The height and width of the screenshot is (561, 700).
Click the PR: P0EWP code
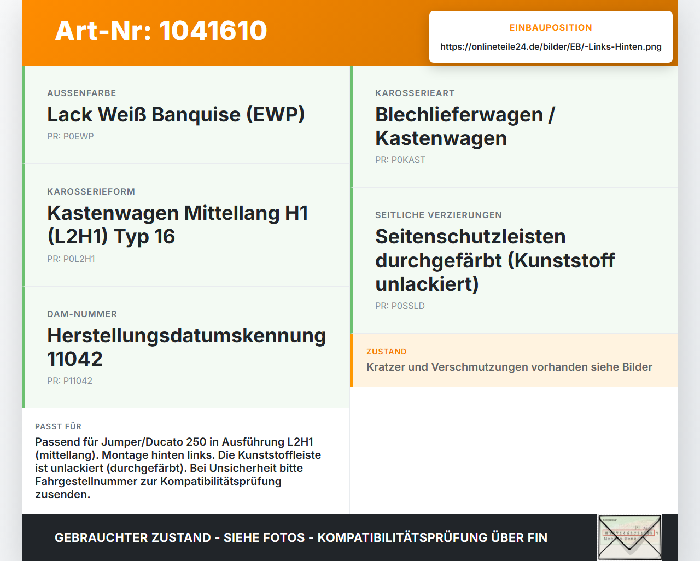pos(71,136)
